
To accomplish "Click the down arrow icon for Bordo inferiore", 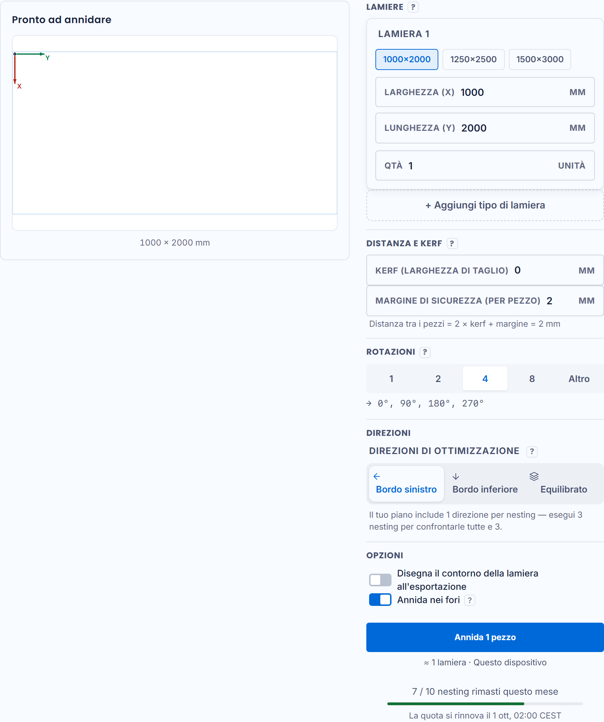I will pos(456,476).
